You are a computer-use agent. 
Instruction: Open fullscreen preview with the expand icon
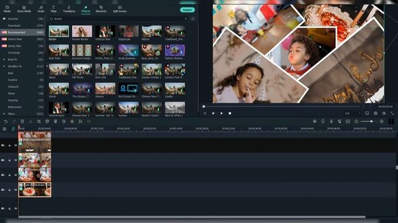tap(392, 113)
